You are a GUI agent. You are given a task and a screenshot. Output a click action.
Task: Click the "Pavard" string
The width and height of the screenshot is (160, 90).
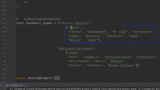tap(75, 32)
